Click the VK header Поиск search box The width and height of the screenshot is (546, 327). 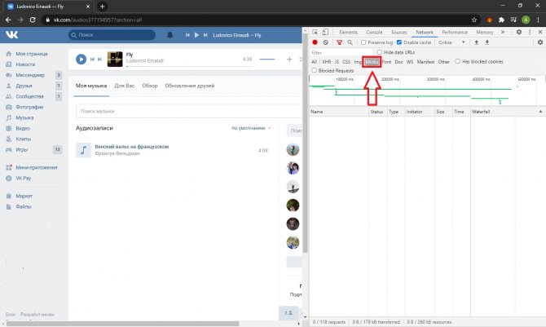[112, 35]
